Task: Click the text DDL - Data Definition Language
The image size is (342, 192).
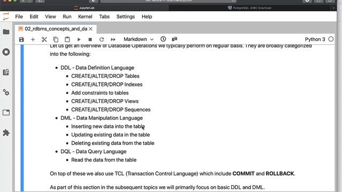Action: coord(97,68)
